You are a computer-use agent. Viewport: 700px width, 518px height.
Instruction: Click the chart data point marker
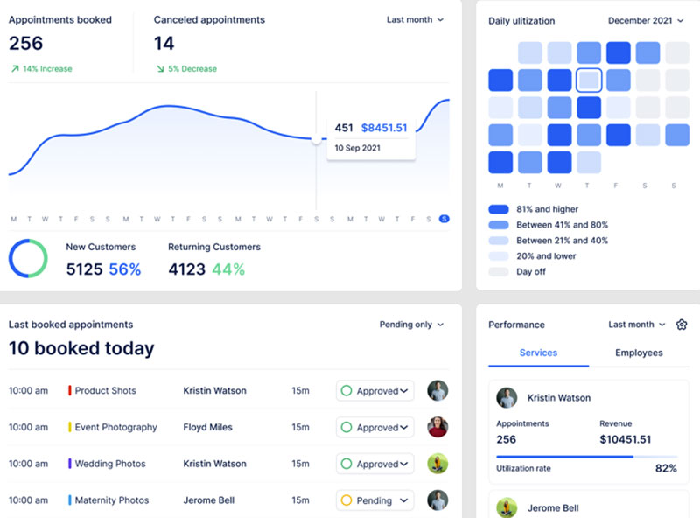pos(316,139)
